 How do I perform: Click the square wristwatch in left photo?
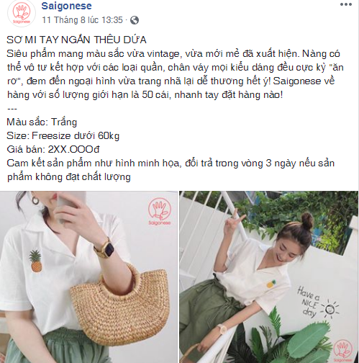[x=105, y=249]
